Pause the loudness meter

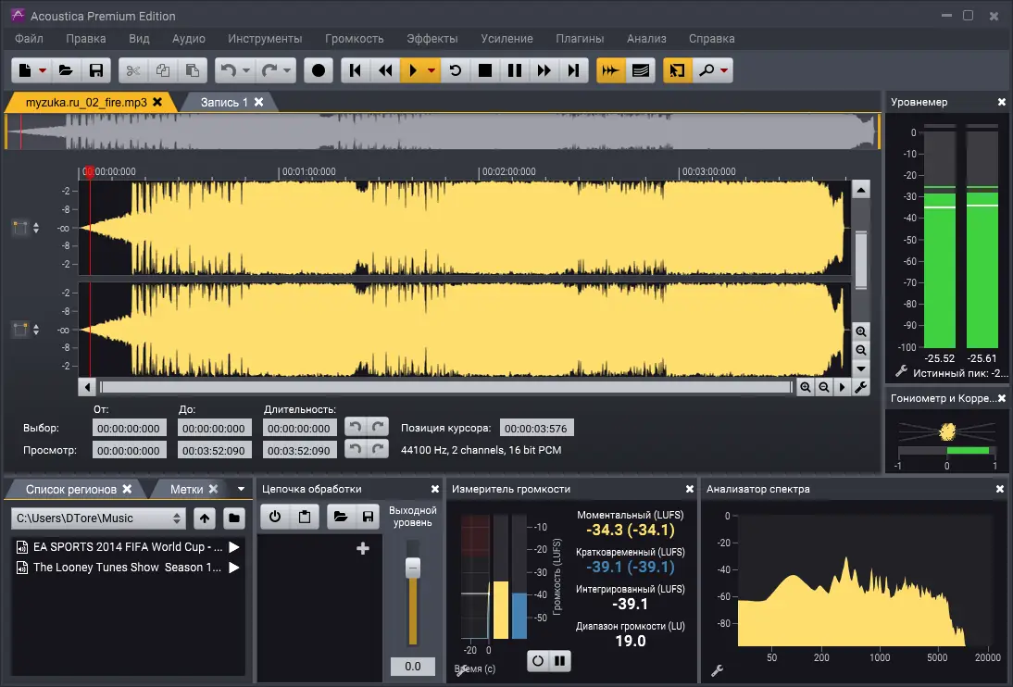(560, 661)
